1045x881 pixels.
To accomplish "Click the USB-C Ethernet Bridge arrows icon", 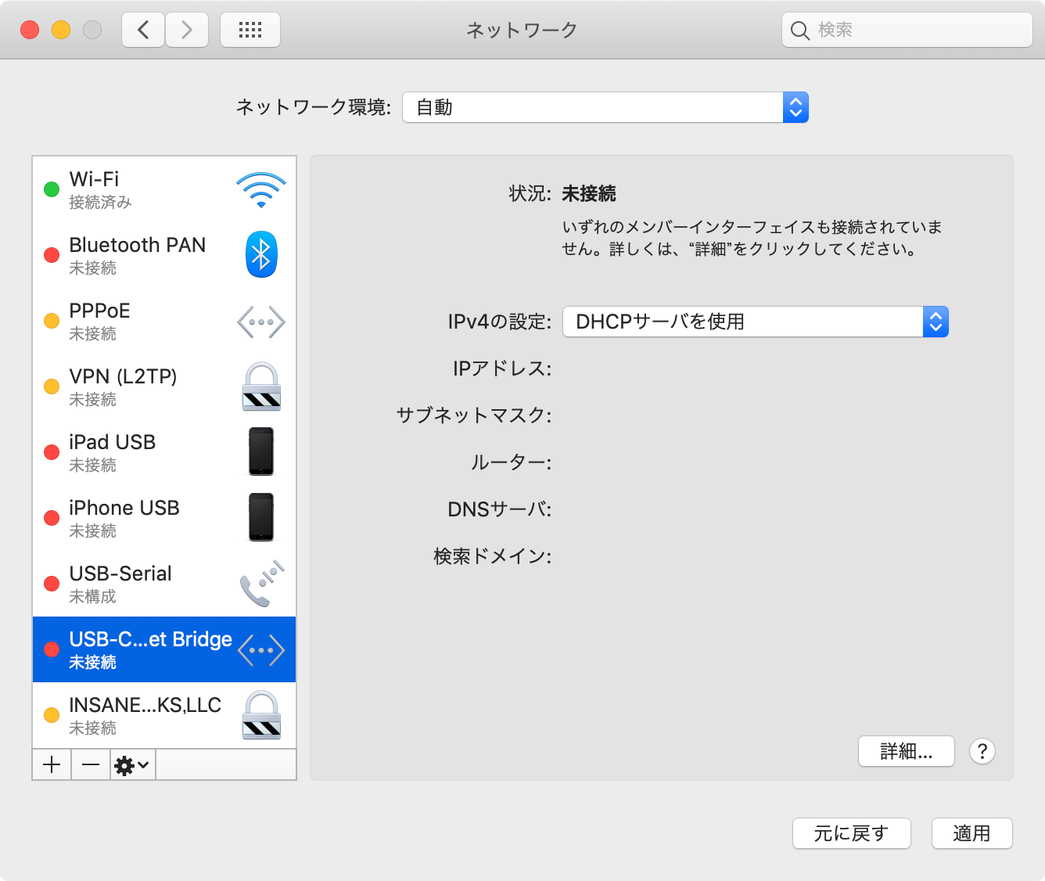I will click(261, 650).
